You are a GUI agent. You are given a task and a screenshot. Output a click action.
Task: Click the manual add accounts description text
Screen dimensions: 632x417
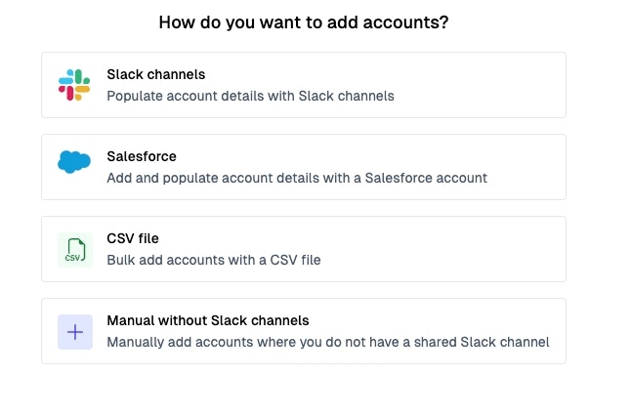(x=327, y=342)
